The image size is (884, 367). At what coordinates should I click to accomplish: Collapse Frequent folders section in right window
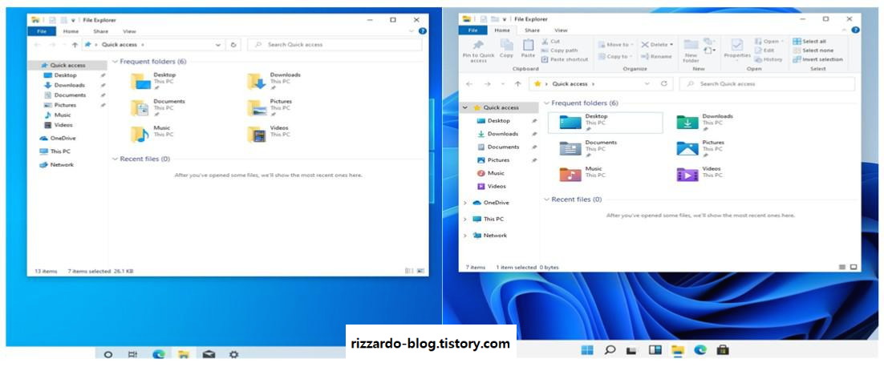[x=547, y=103]
